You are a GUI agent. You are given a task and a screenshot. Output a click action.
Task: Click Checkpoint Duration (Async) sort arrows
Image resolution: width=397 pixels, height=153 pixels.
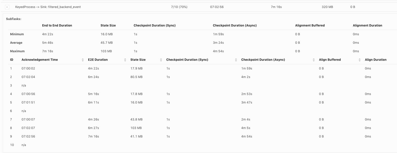[314, 60]
